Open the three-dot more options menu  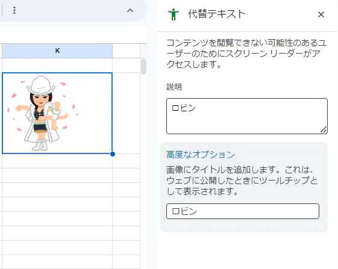pyautogui.click(x=14, y=10)
